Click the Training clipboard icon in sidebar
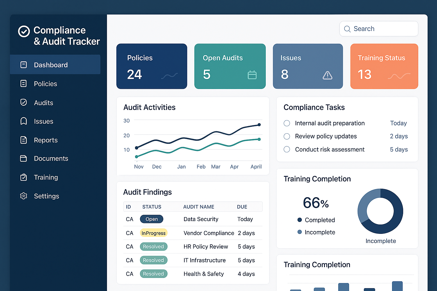Viewport: 437px width, 291px height. click(x=24, y=177)
